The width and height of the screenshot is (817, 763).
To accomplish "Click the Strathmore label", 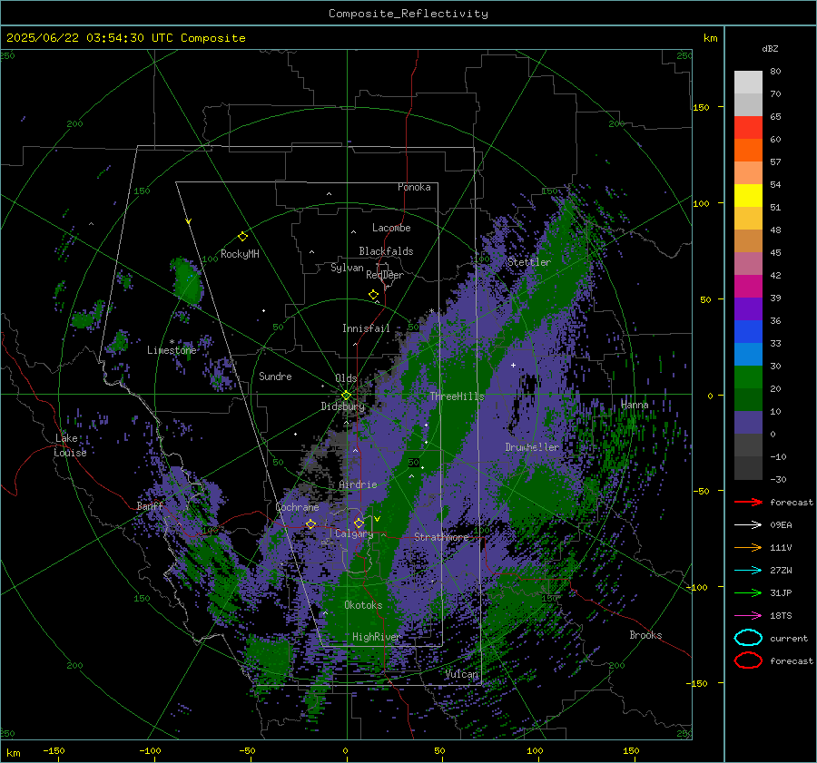I will click(x=441, y=537).
